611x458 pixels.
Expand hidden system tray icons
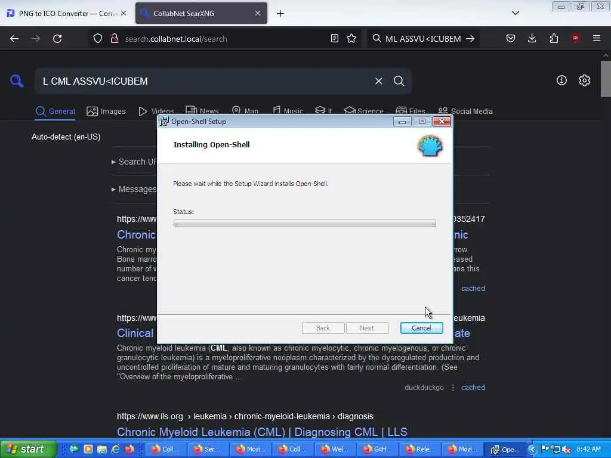click(532, 450)
